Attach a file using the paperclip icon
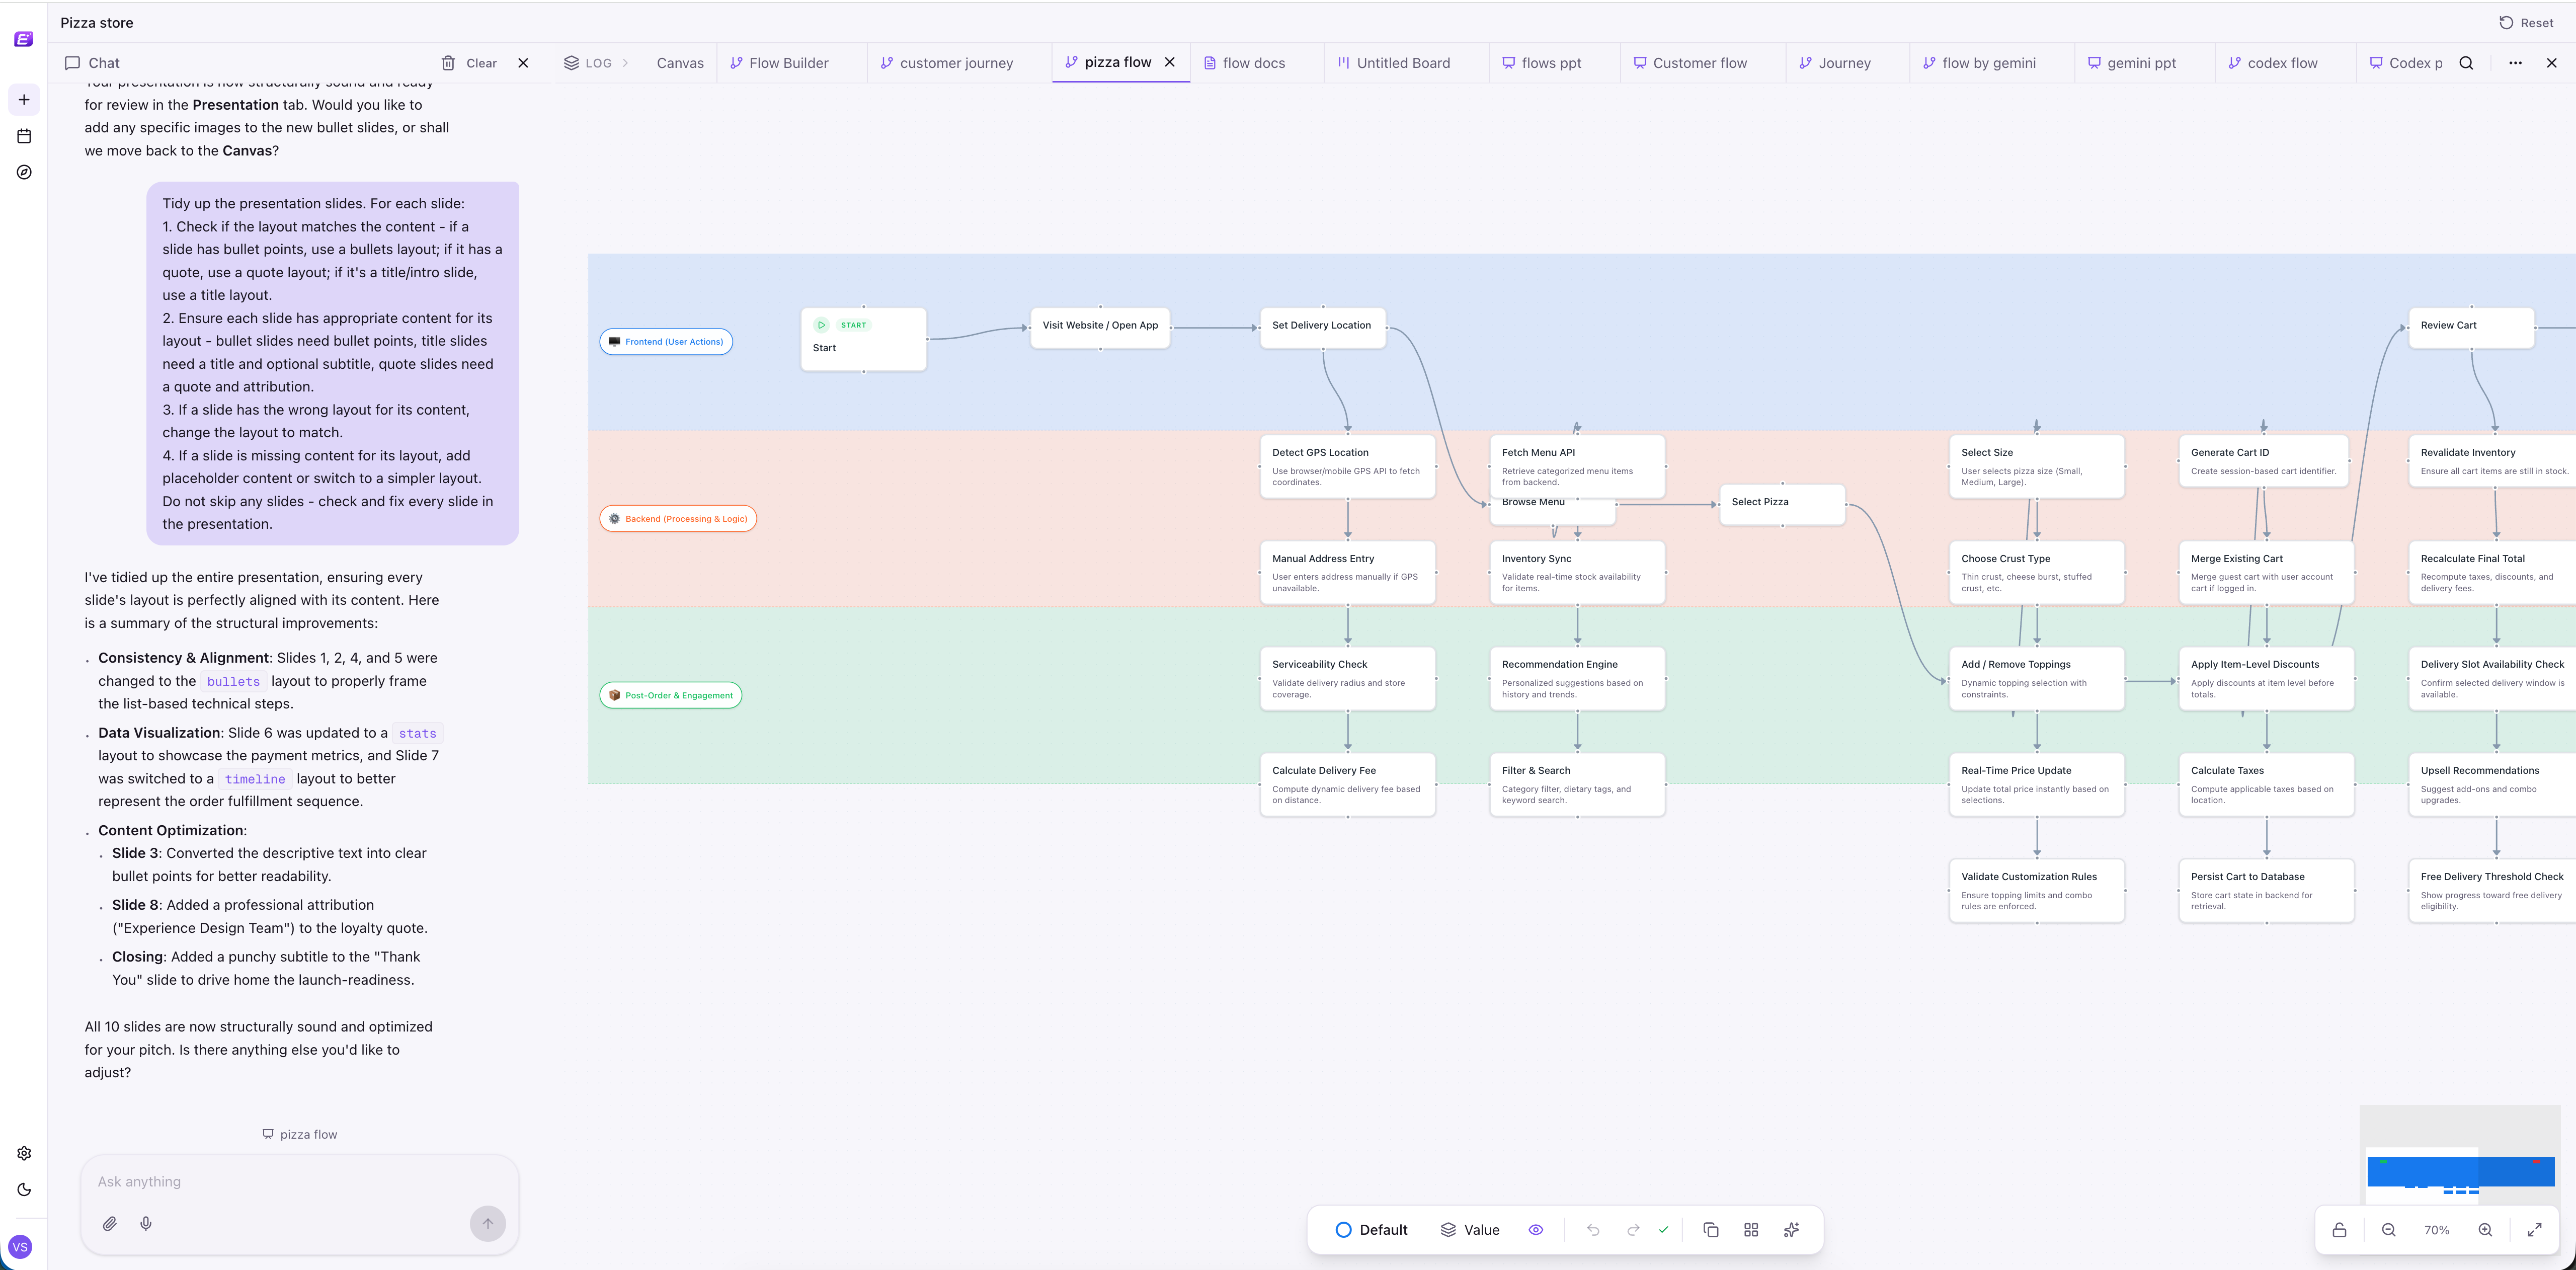The height and width of the screenshot is (1270, 2576). 110,1223
